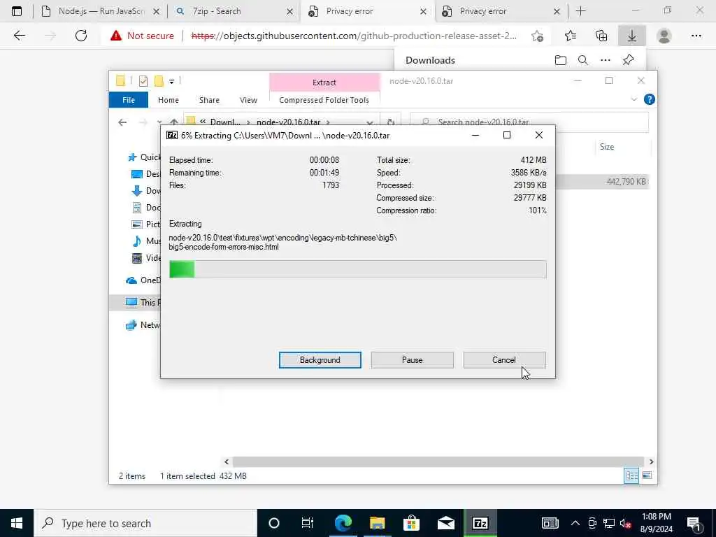Click the horizontal scrollbar in Explorer

point(438,461)
